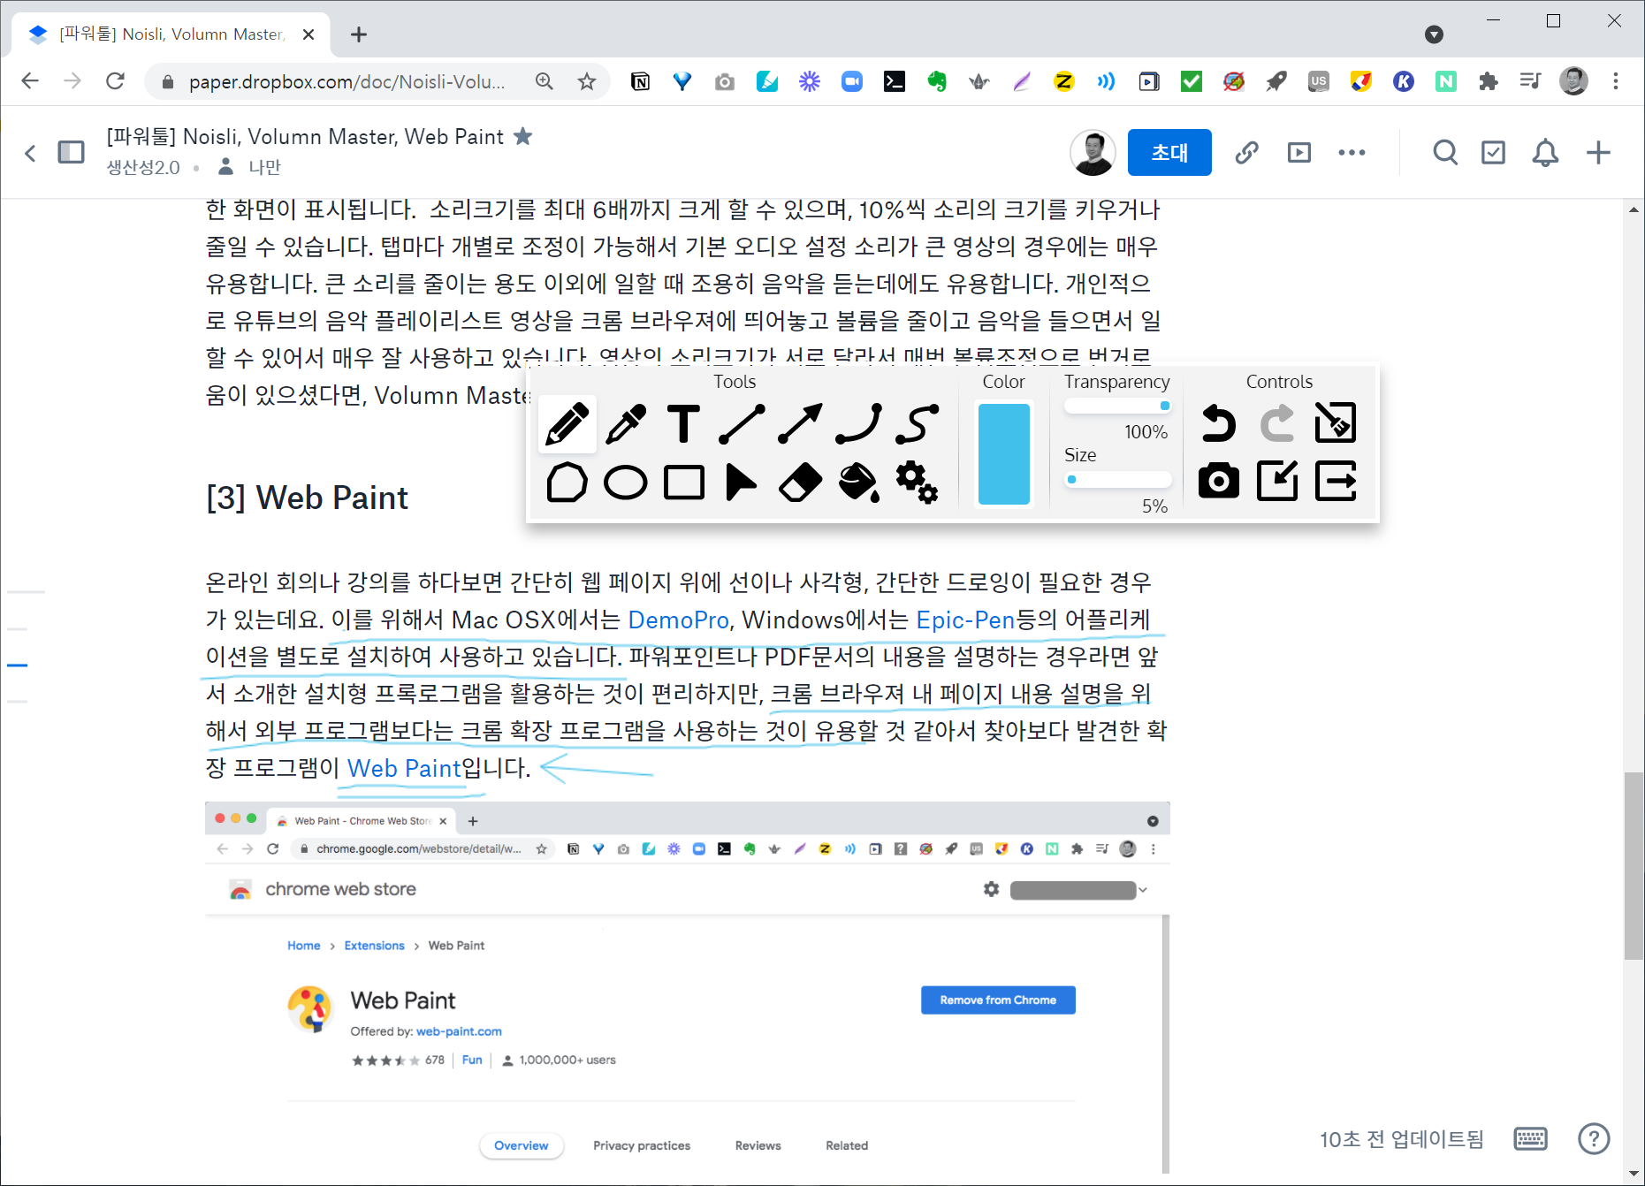This screenshot has width=1645, height=1186.
Task: Select the Pencil tool in Web Paint
Action: 567,423
